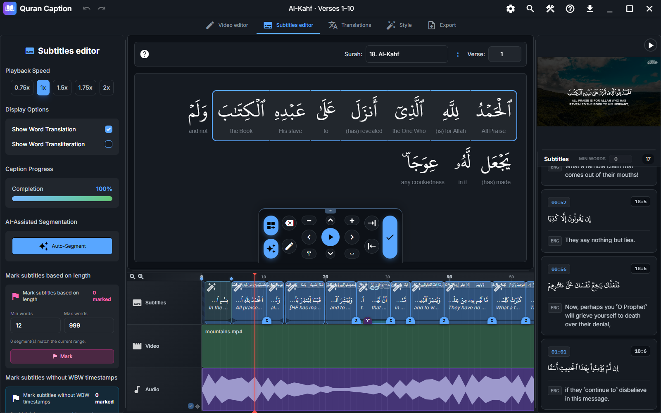Click the help icon beside the Surah selector
The height and width of the screenshot is (413, 661).
145,54
